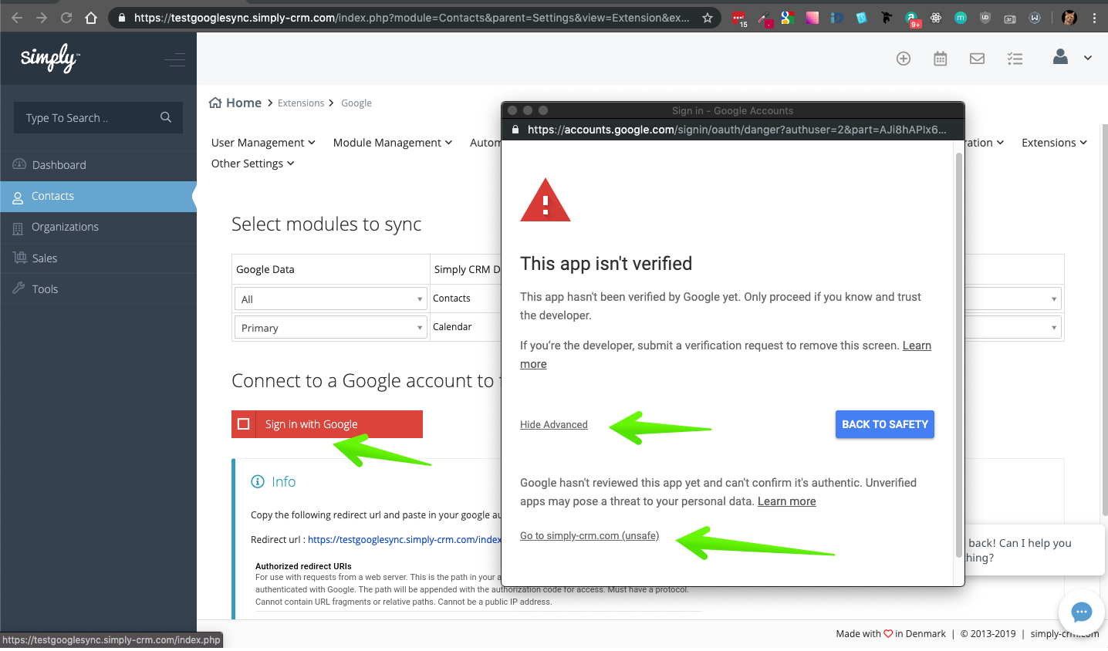
Task: Open the chat bubble widget
Action: (1082, 612)
